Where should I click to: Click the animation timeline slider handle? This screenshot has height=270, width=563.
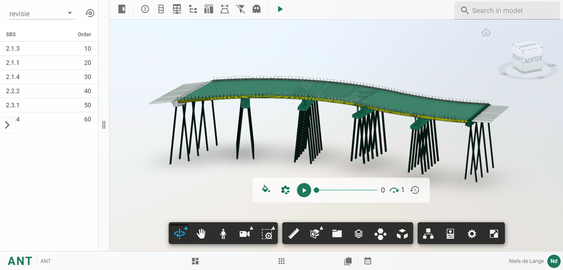(x=316, y=190)
